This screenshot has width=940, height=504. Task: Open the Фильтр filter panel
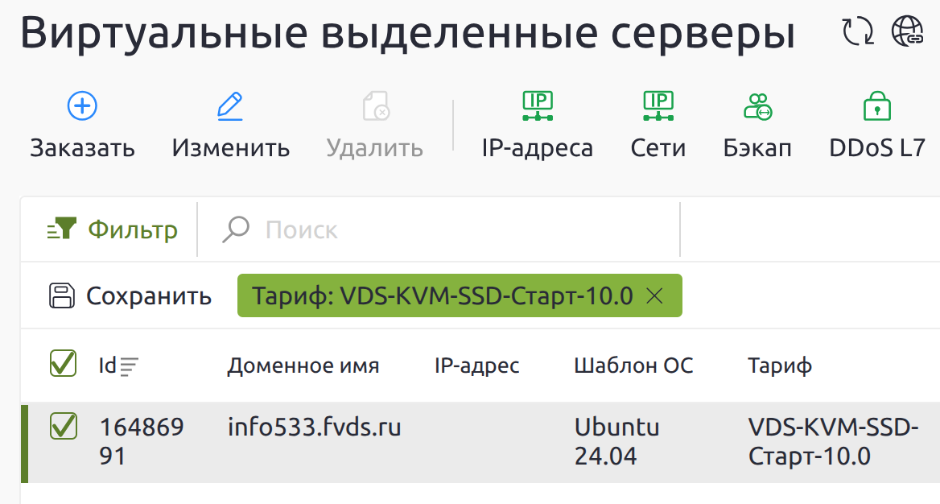click(113, 230)
